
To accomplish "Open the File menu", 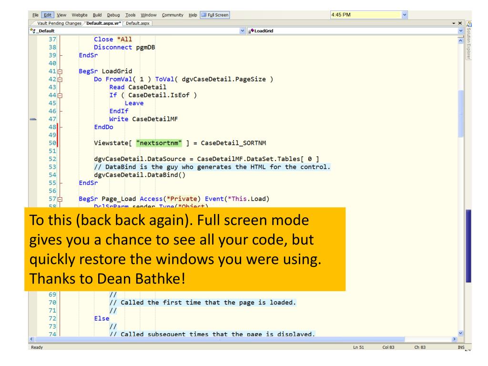I will (x=35, y=15).
